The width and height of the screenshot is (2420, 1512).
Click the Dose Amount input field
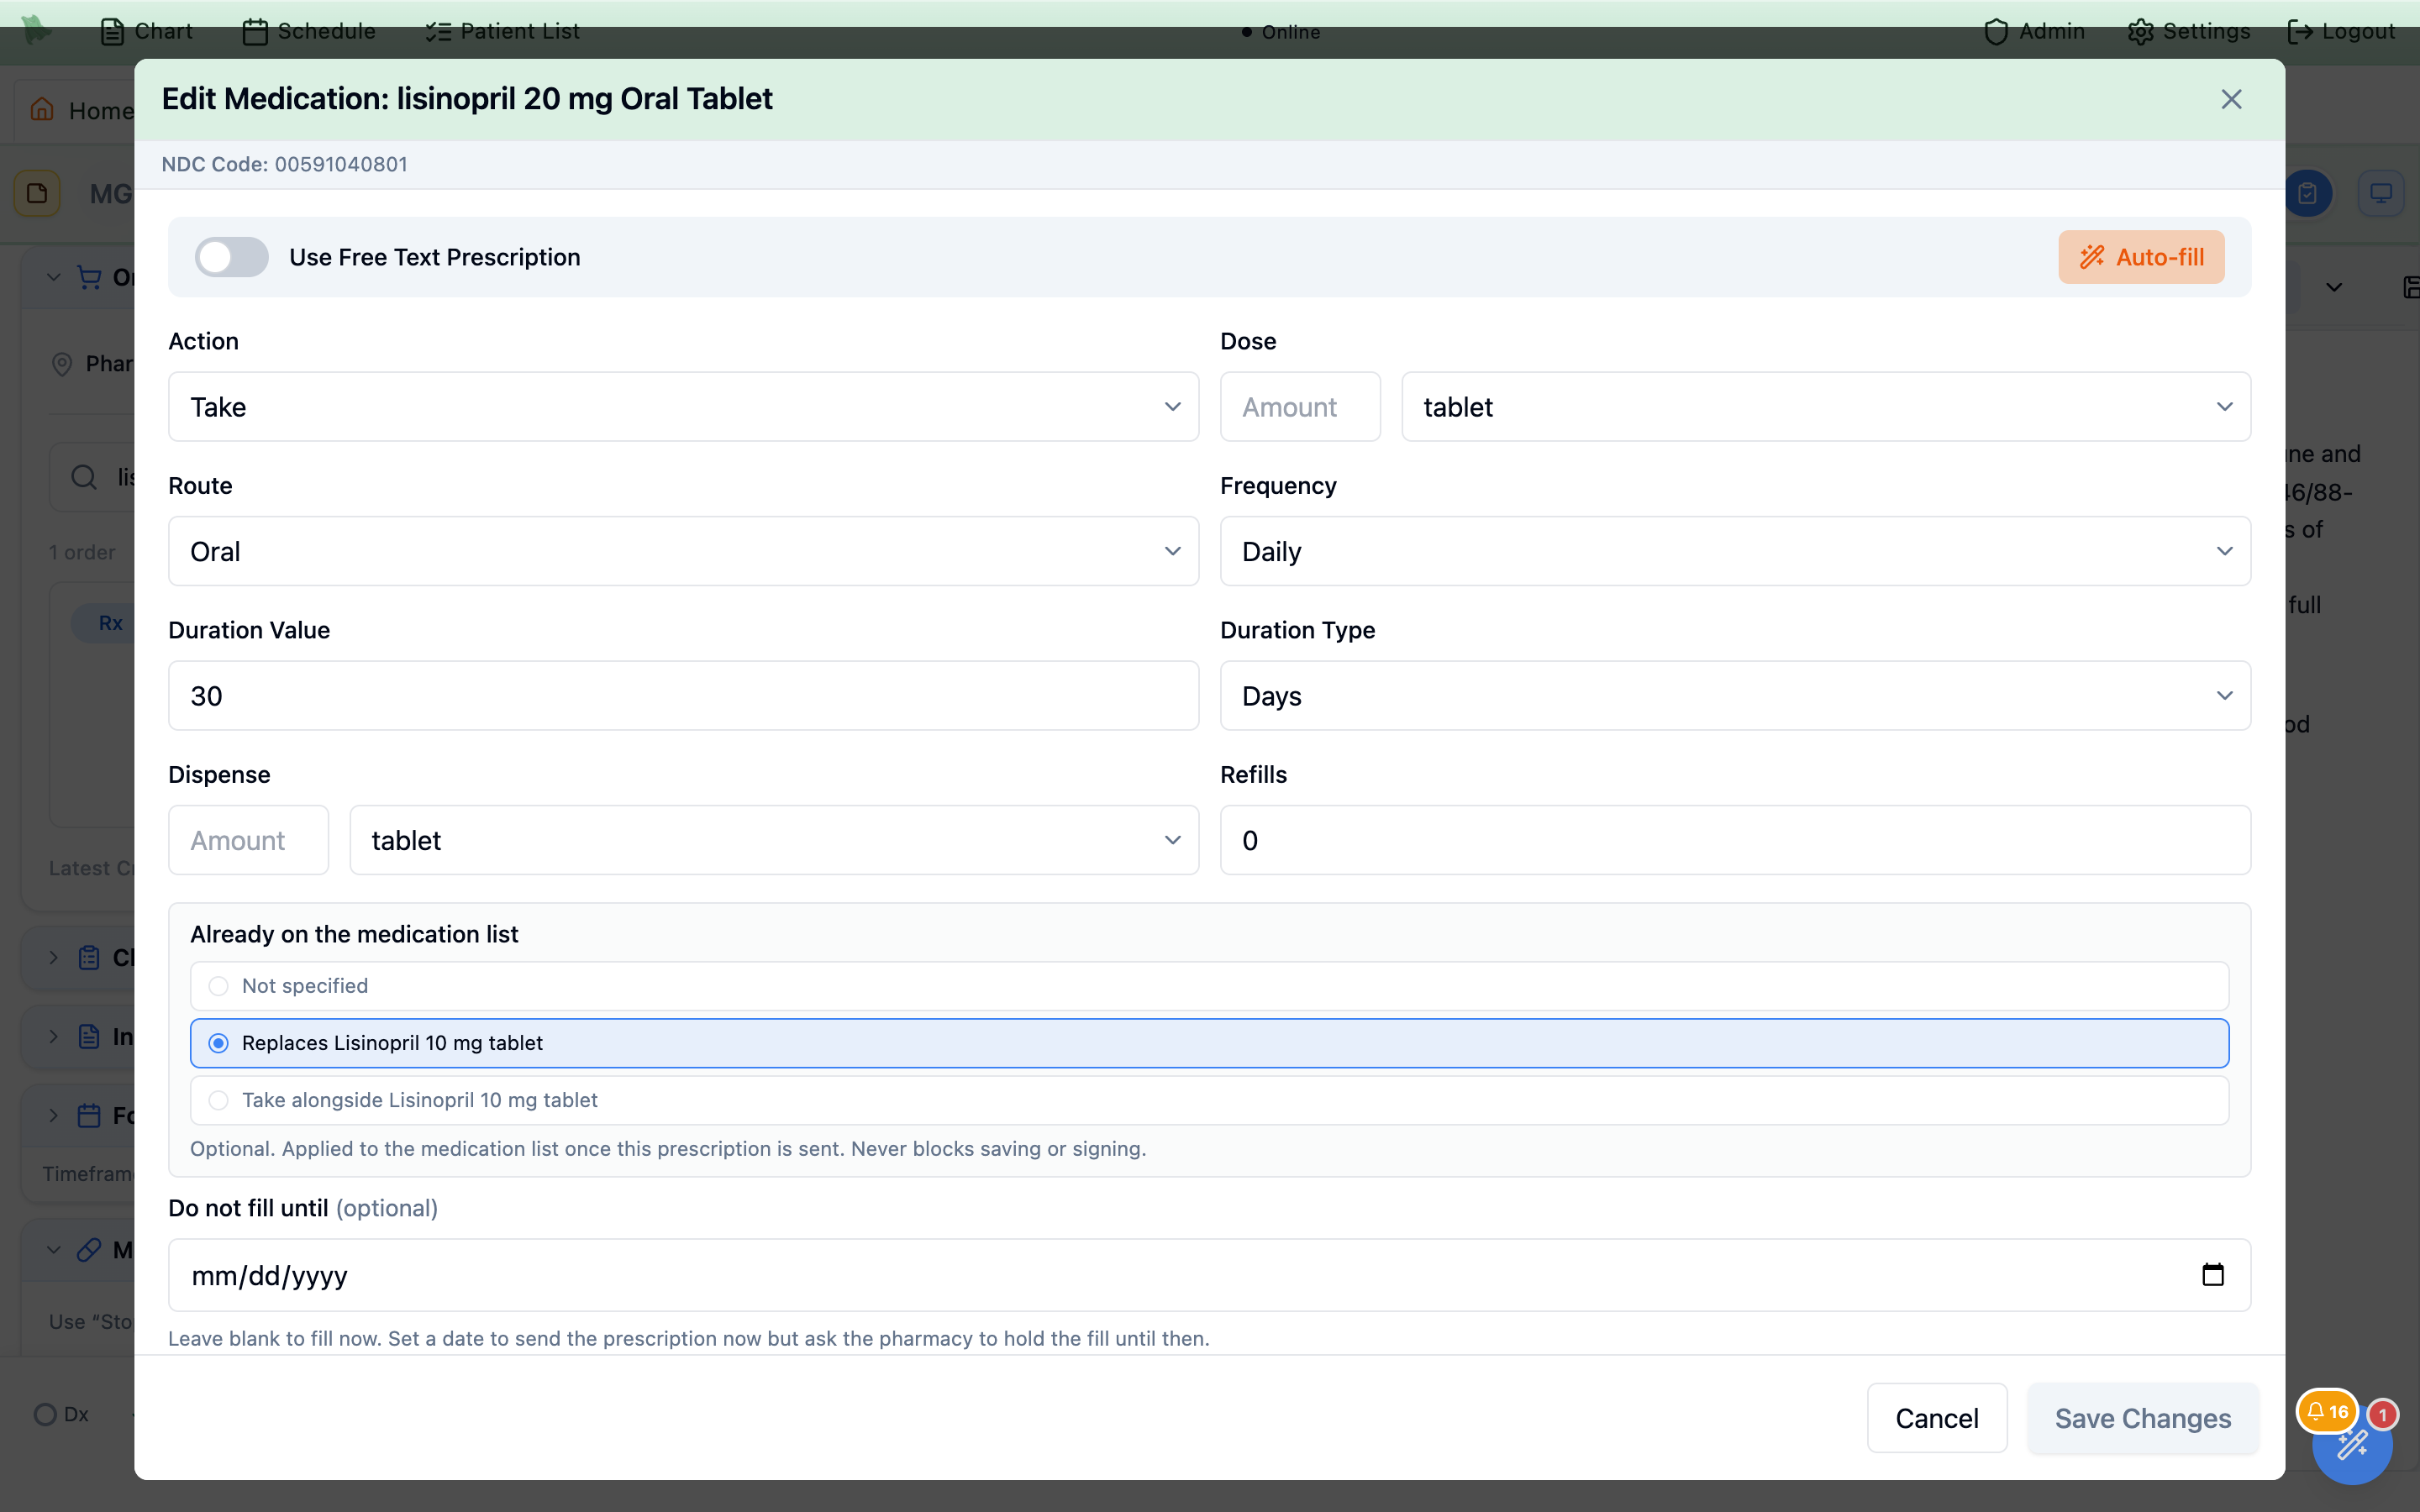coord(1300,407)
